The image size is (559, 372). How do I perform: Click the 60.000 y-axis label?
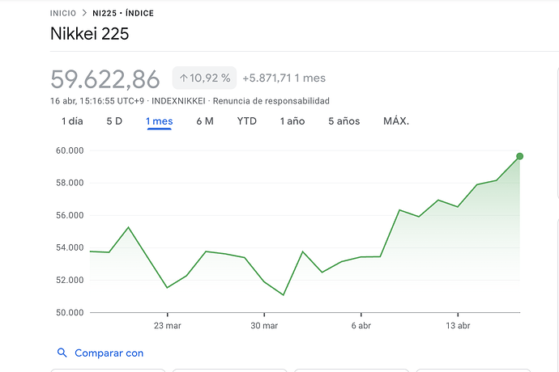tap(70, 150)
